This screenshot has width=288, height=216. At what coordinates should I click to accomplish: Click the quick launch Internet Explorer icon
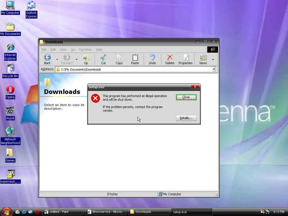pyautogui.click(x=24, y=212)
